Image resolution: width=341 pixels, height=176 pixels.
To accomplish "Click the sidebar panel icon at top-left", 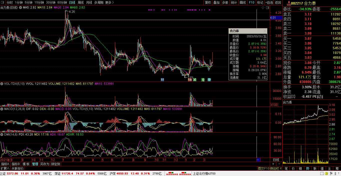I will point(2,2).
